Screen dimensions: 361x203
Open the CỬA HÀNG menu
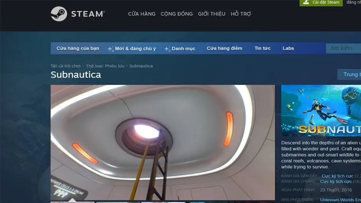[x=142, y=14]
